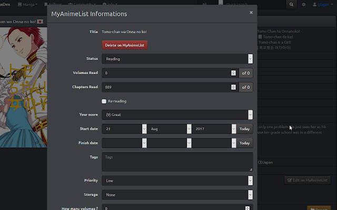Open the Storage dropdown
The image size is (337, 210).
[x=177, y=195]
